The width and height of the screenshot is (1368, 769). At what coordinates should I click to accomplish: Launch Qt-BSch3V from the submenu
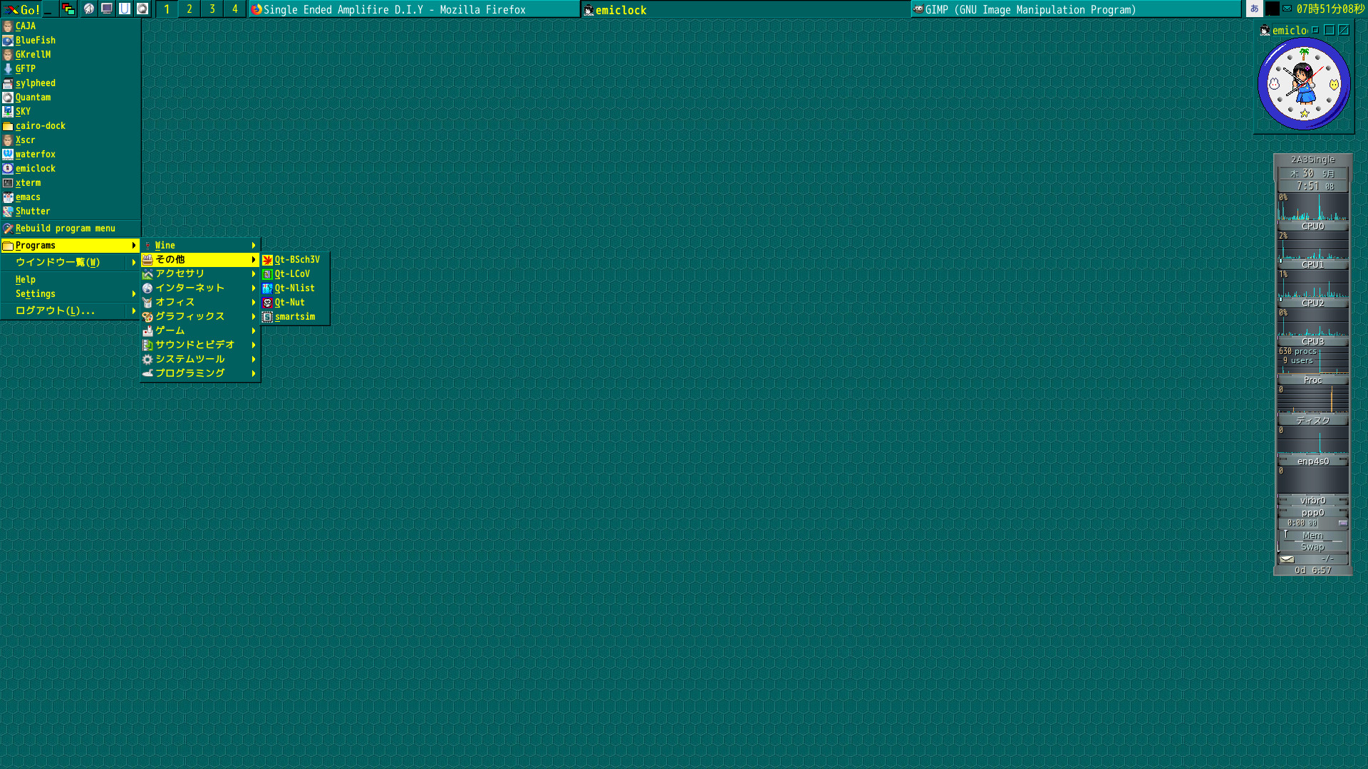point(296,260)
